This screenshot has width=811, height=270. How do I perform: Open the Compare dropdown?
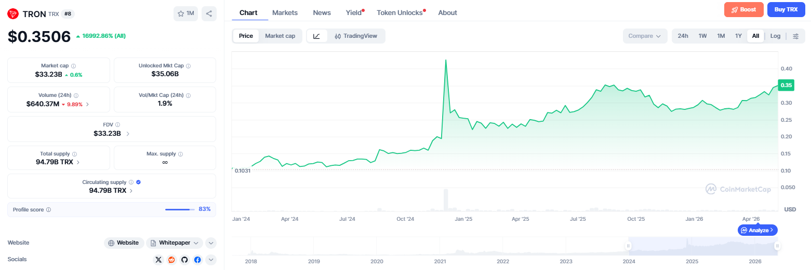[x=645, y=36]
